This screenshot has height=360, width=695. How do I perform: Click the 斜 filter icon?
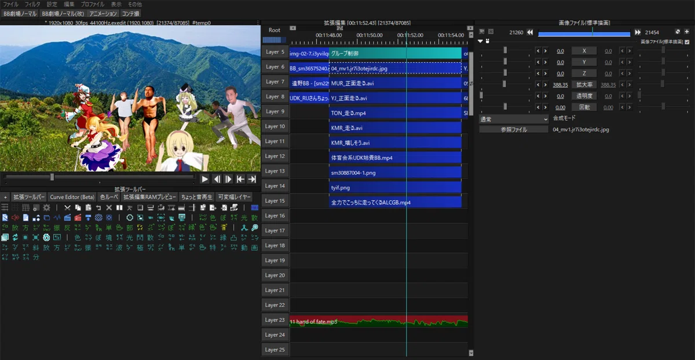[x=36, y=247]
